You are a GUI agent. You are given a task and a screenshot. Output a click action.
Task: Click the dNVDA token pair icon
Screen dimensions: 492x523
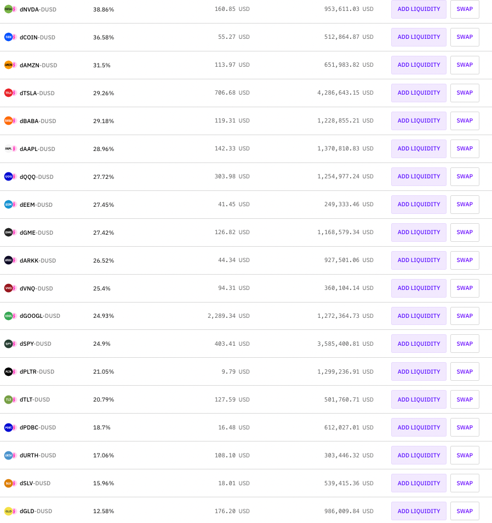(10, 9)
